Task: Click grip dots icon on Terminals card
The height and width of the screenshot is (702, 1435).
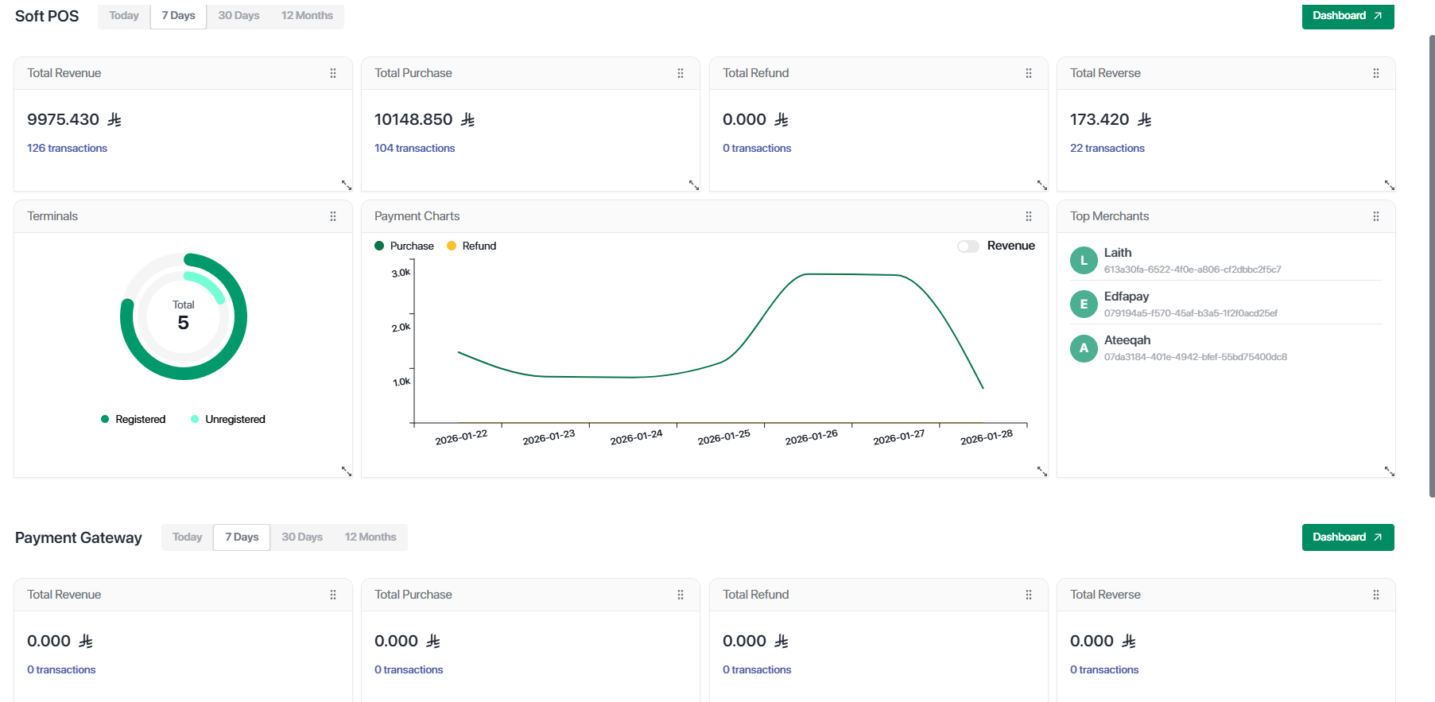Action: tap(333, 216)
